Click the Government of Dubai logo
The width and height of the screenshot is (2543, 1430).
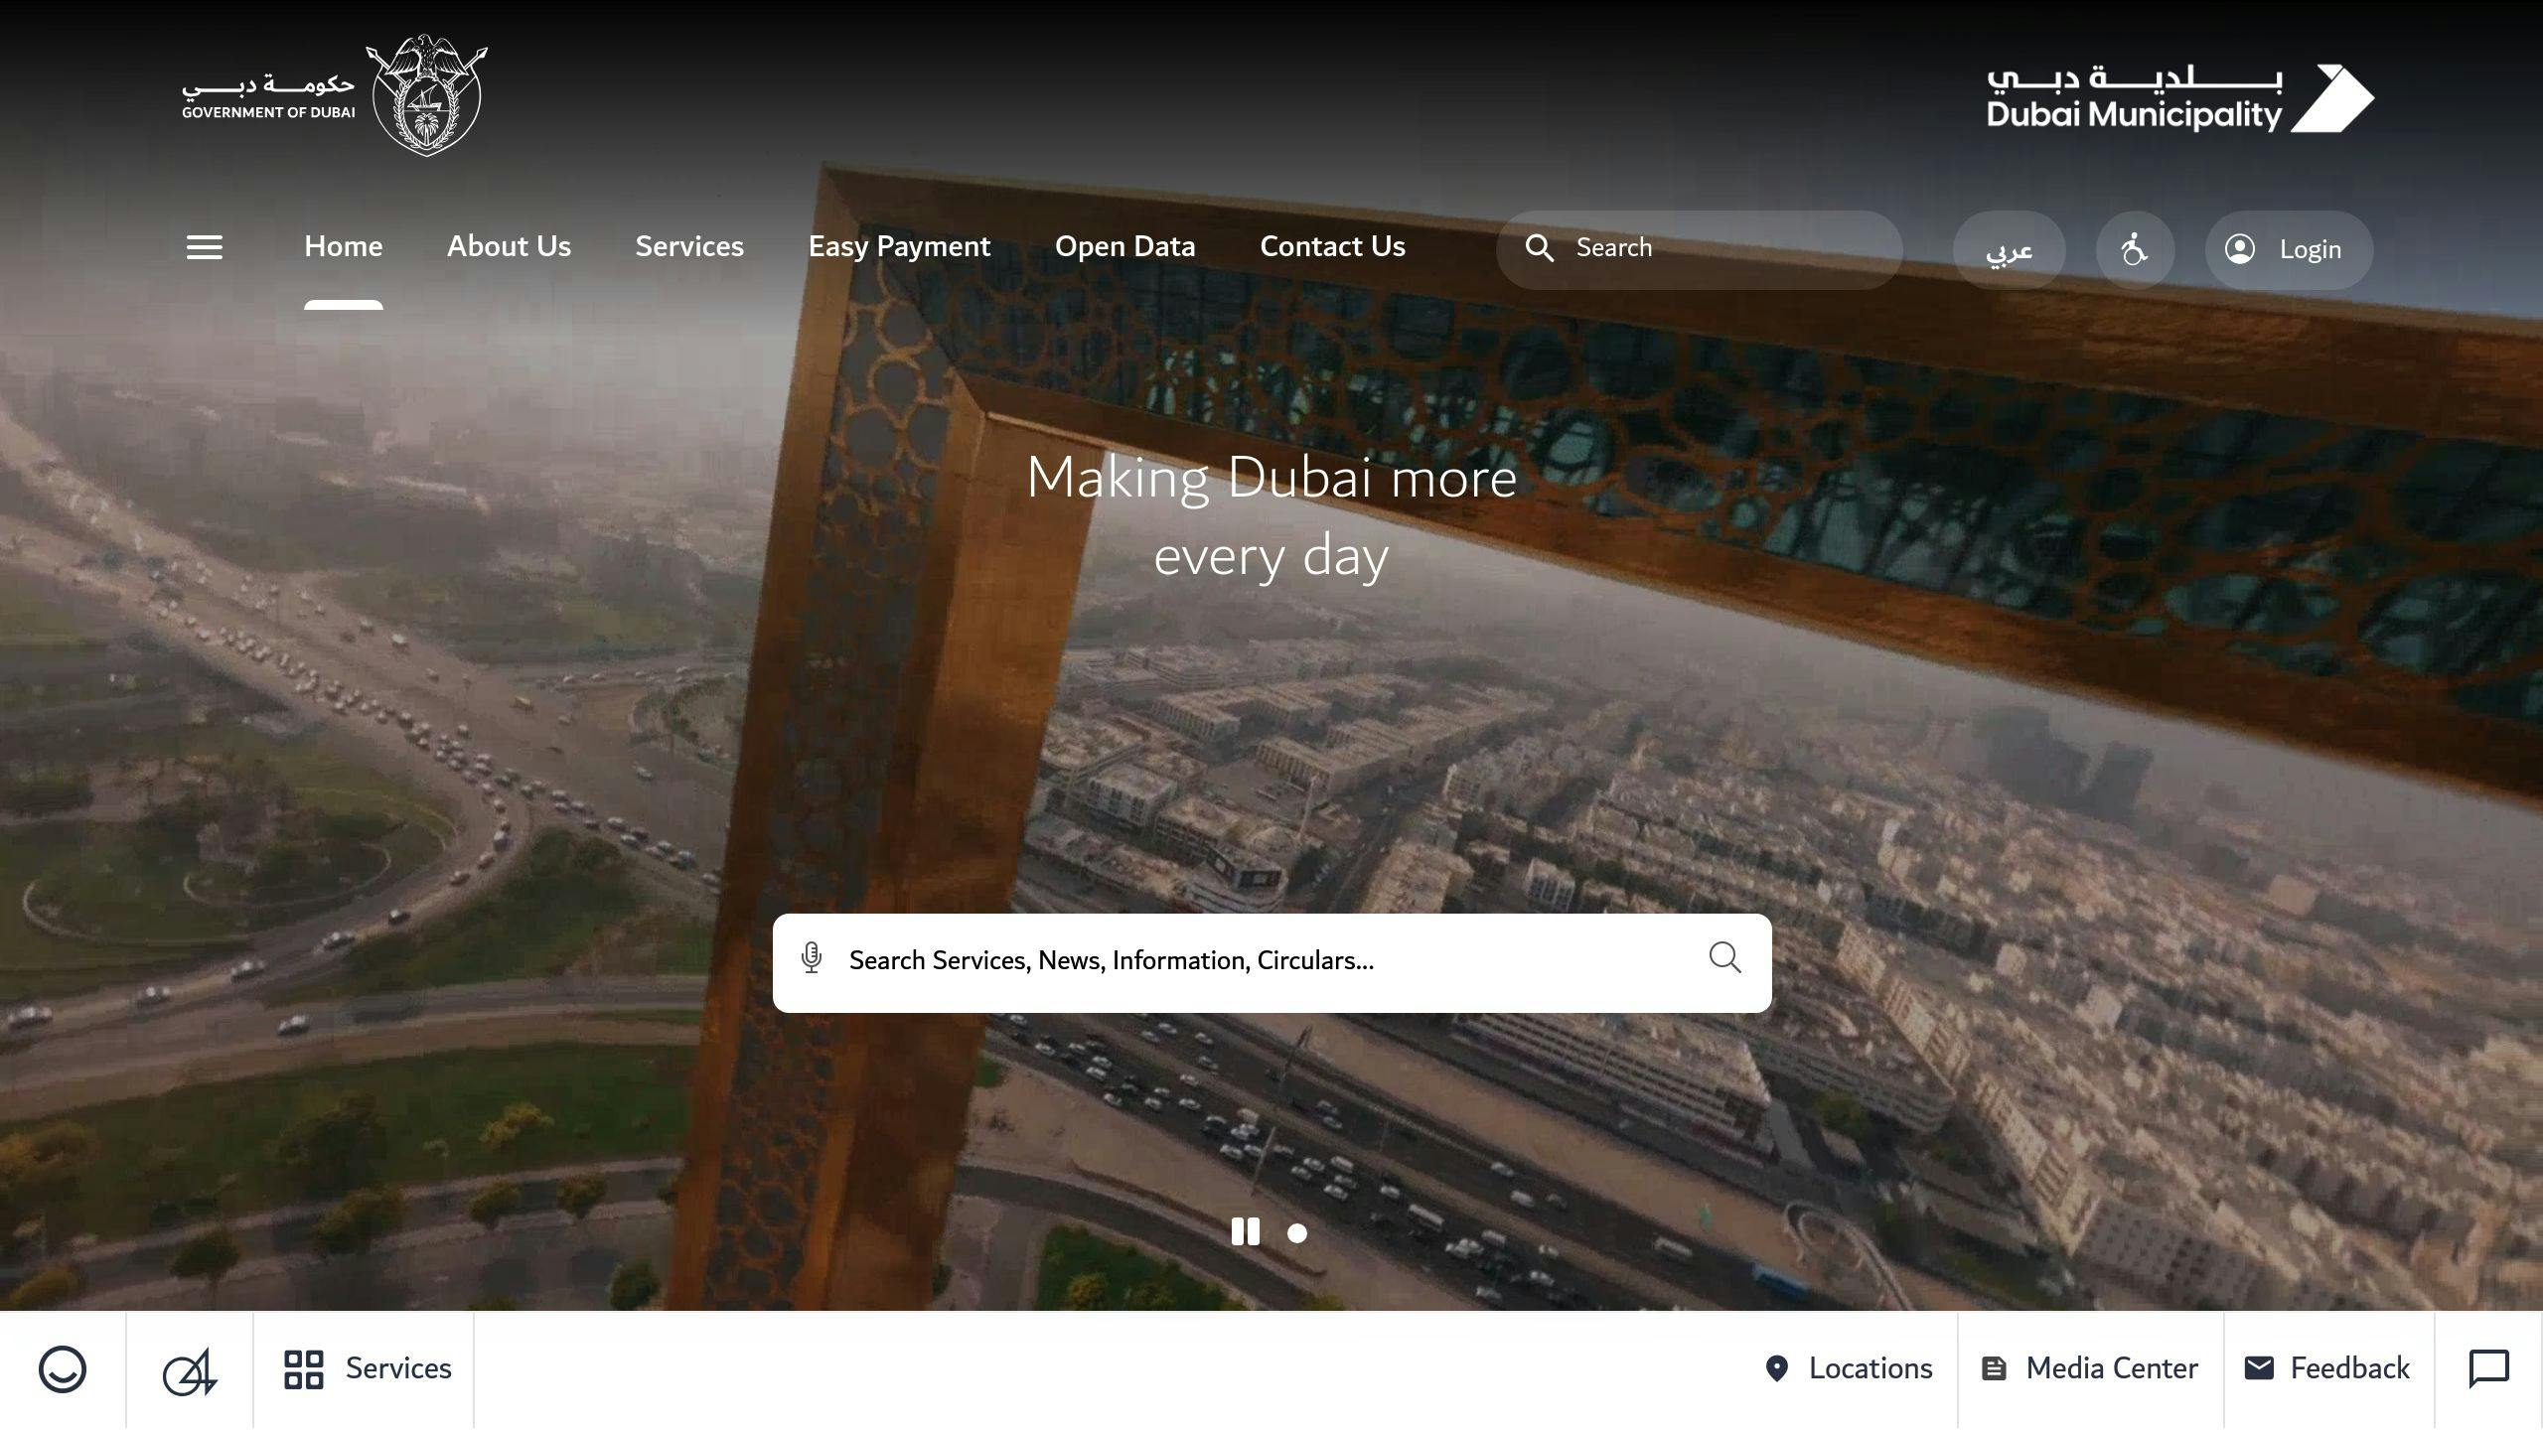(335, 95)
